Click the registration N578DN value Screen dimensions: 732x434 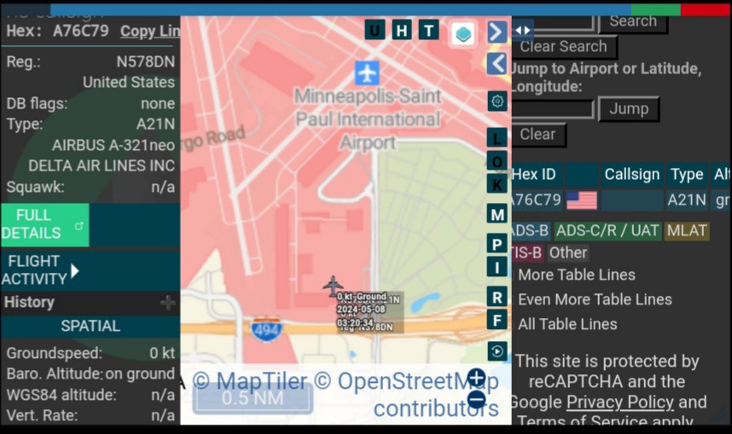tap(145, 61)
